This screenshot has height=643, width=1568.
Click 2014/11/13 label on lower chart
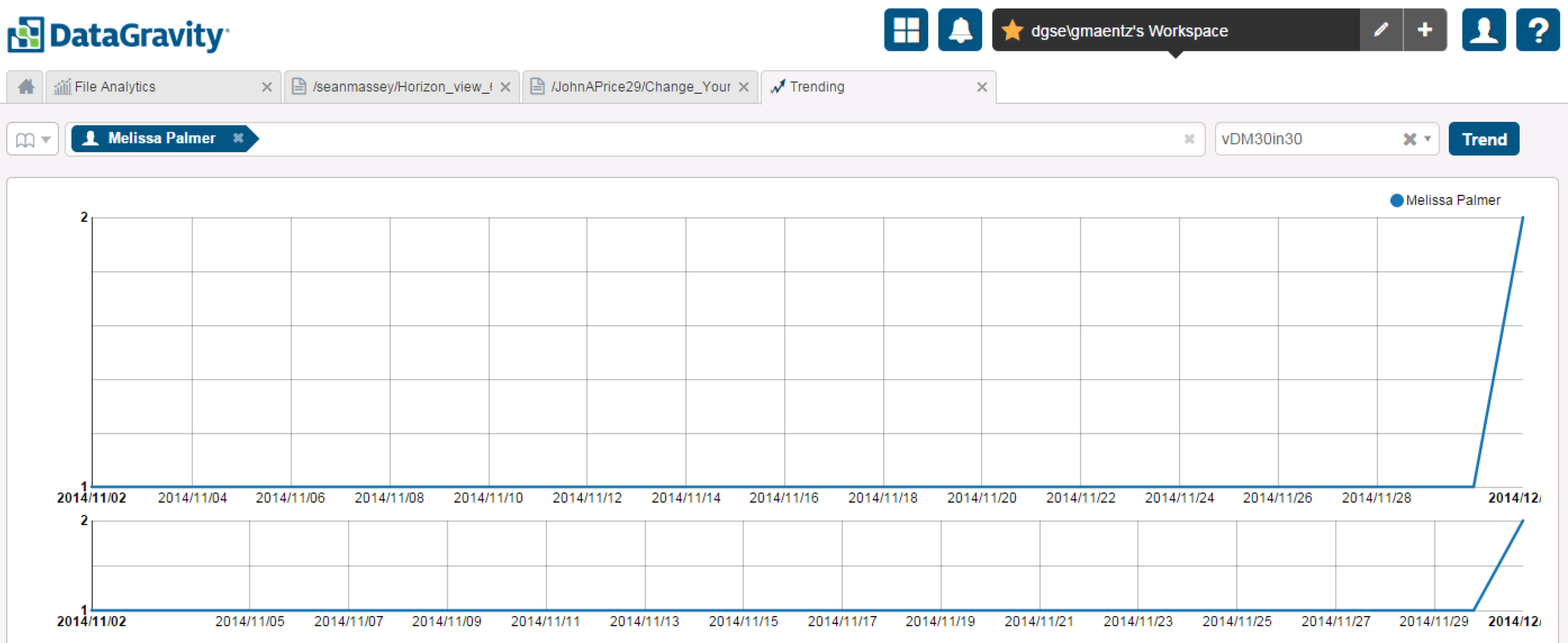[x=644, y=621]
